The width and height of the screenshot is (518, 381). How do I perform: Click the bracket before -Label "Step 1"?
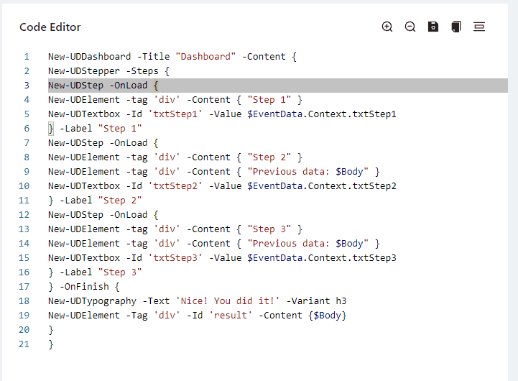(51, 129)
